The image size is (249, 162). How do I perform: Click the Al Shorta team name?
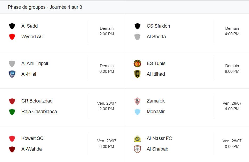tap(156, 37)
